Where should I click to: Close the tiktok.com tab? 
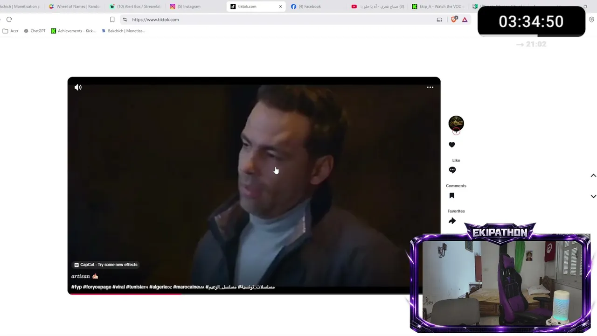click(280, 7)
